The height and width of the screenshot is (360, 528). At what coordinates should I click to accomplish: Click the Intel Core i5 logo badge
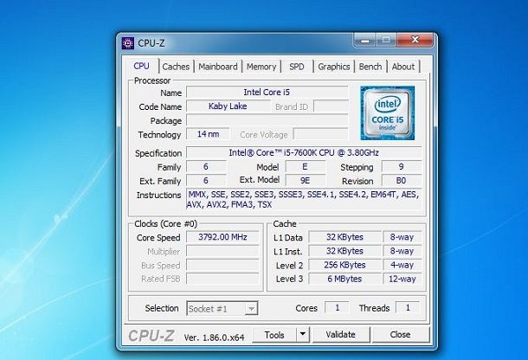tap(387, 112)
